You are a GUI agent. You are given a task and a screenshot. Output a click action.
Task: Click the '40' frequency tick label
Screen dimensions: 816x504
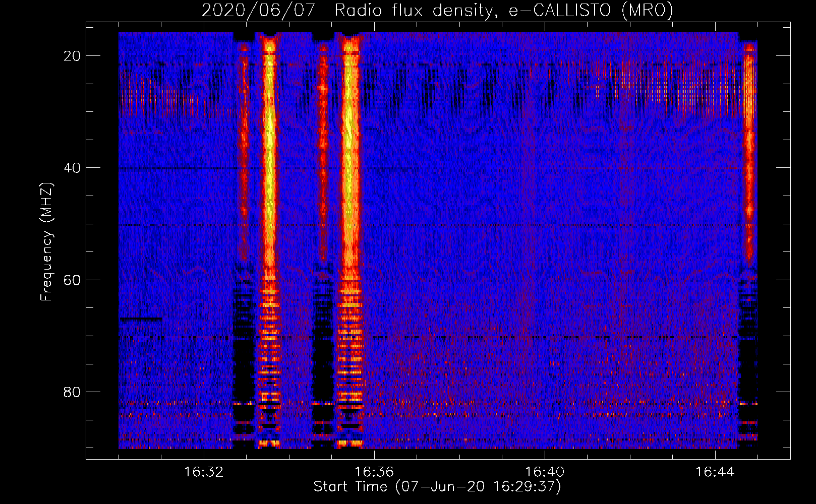coord(72,168)
